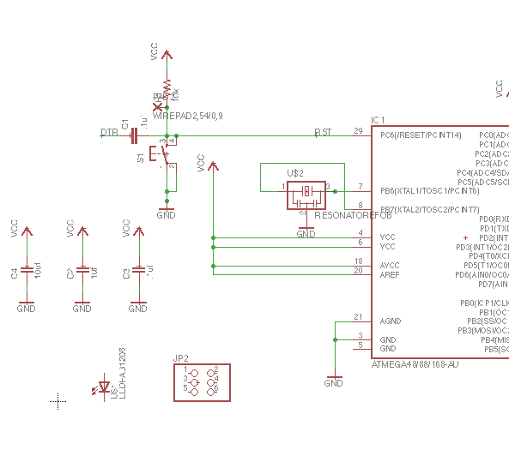Viewport: 509px width, 456px height.
Task: Select the wire pad X marker near WIREPAD label
Action: [x=157, y=107]
